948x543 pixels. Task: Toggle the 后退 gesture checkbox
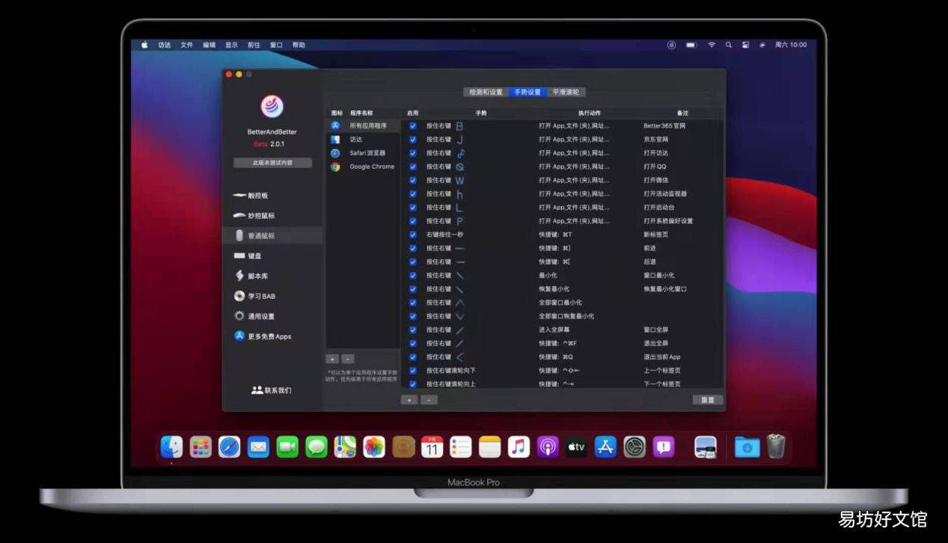[x=412, y=262]
